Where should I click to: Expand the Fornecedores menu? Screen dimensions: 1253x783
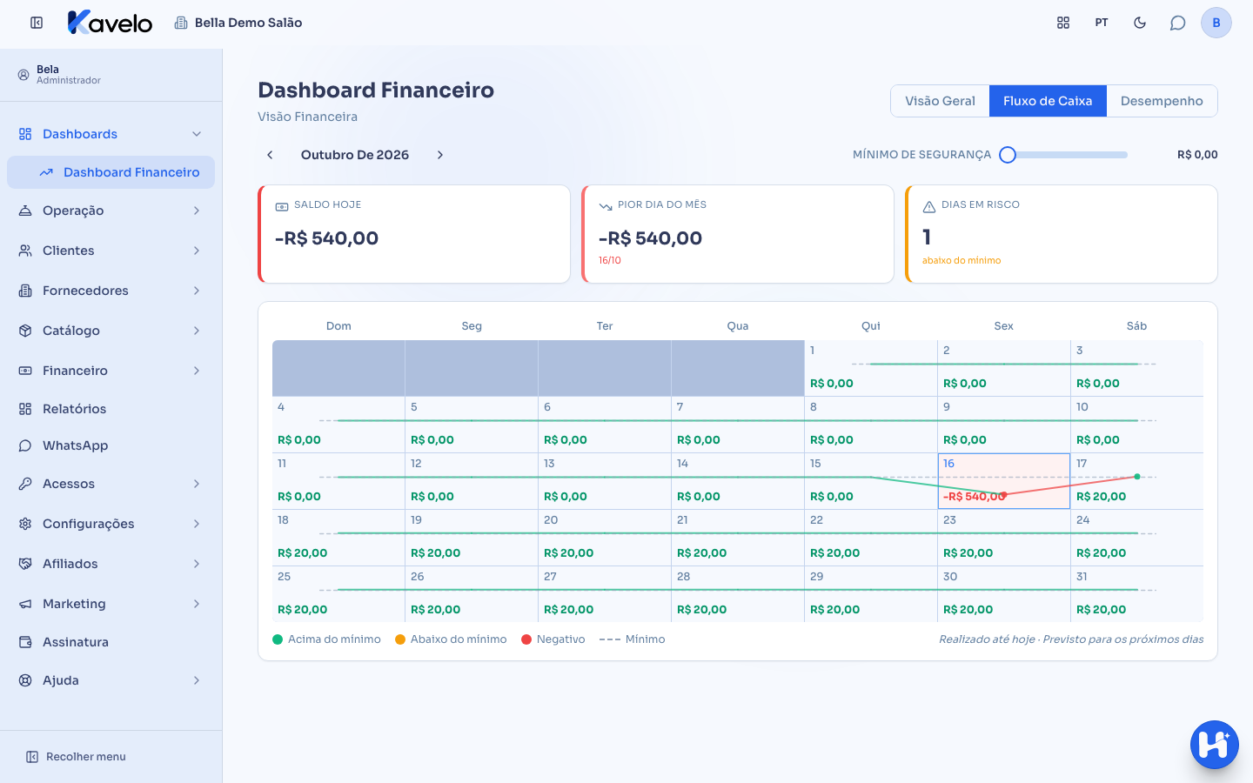click(111, 291)
